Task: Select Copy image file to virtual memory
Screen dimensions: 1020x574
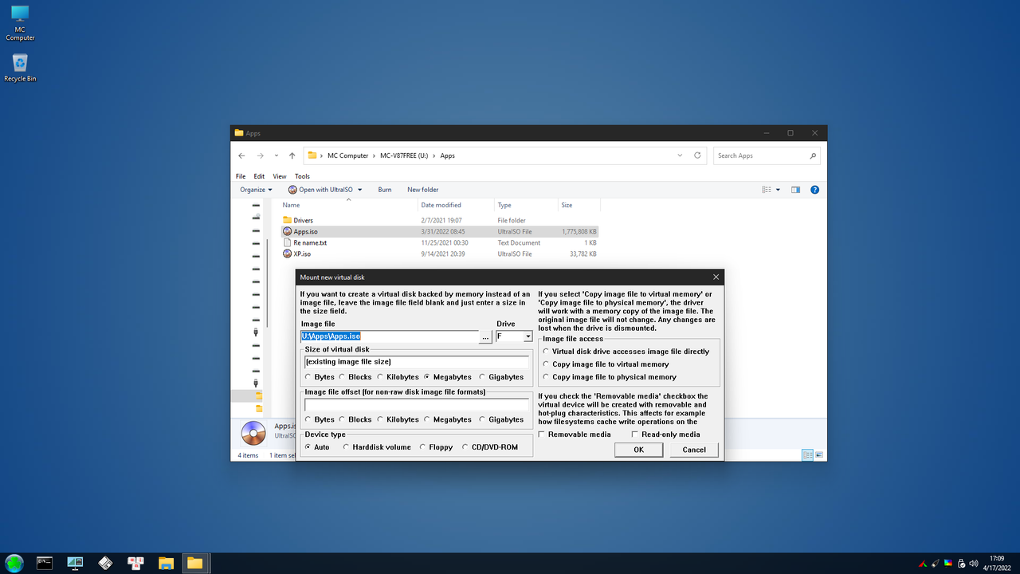Action: click(606, 364)
